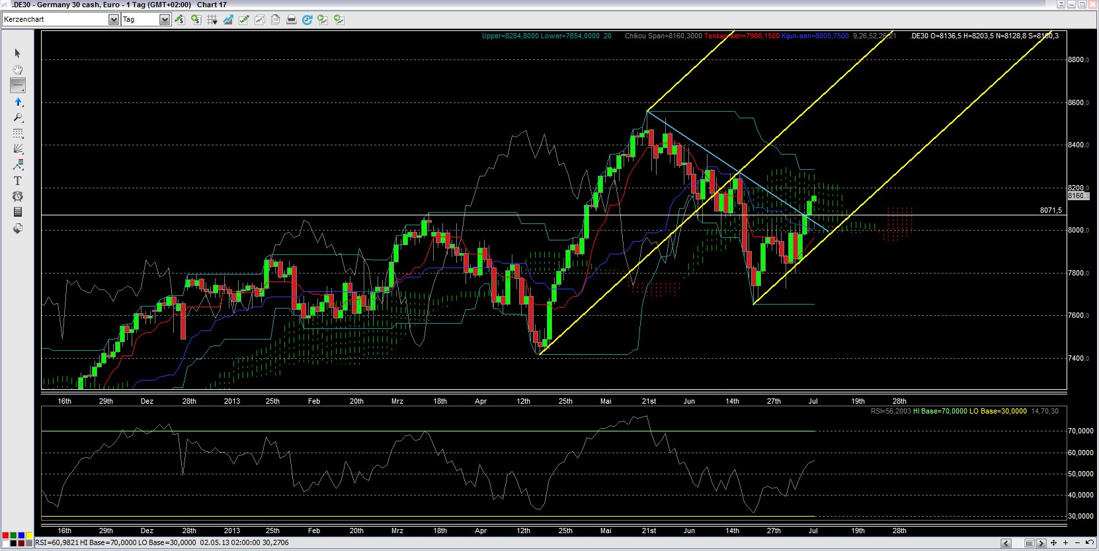Image resolution: width=1099 pixels, height=551 pixels.
Task: Expand the Tag timeframe dropdown
Action: (165, 20)
